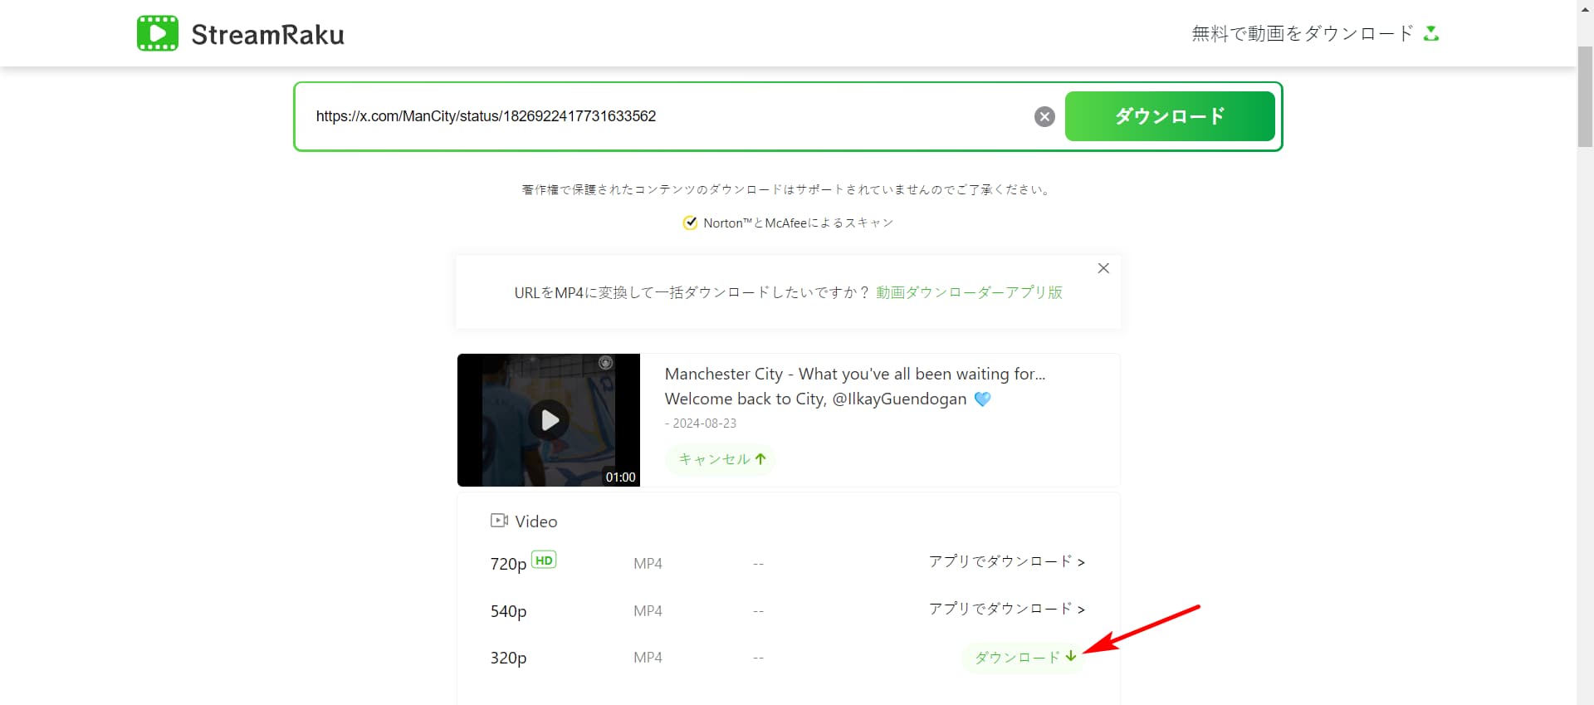Click the Norton McAfee scan checkmark icon
The image size is (1594, 705).
(690, 223)
